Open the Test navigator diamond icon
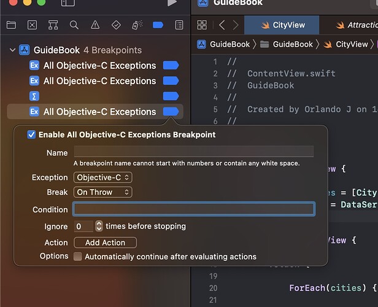This screenshot has width=378, height=307. (116, 25)
